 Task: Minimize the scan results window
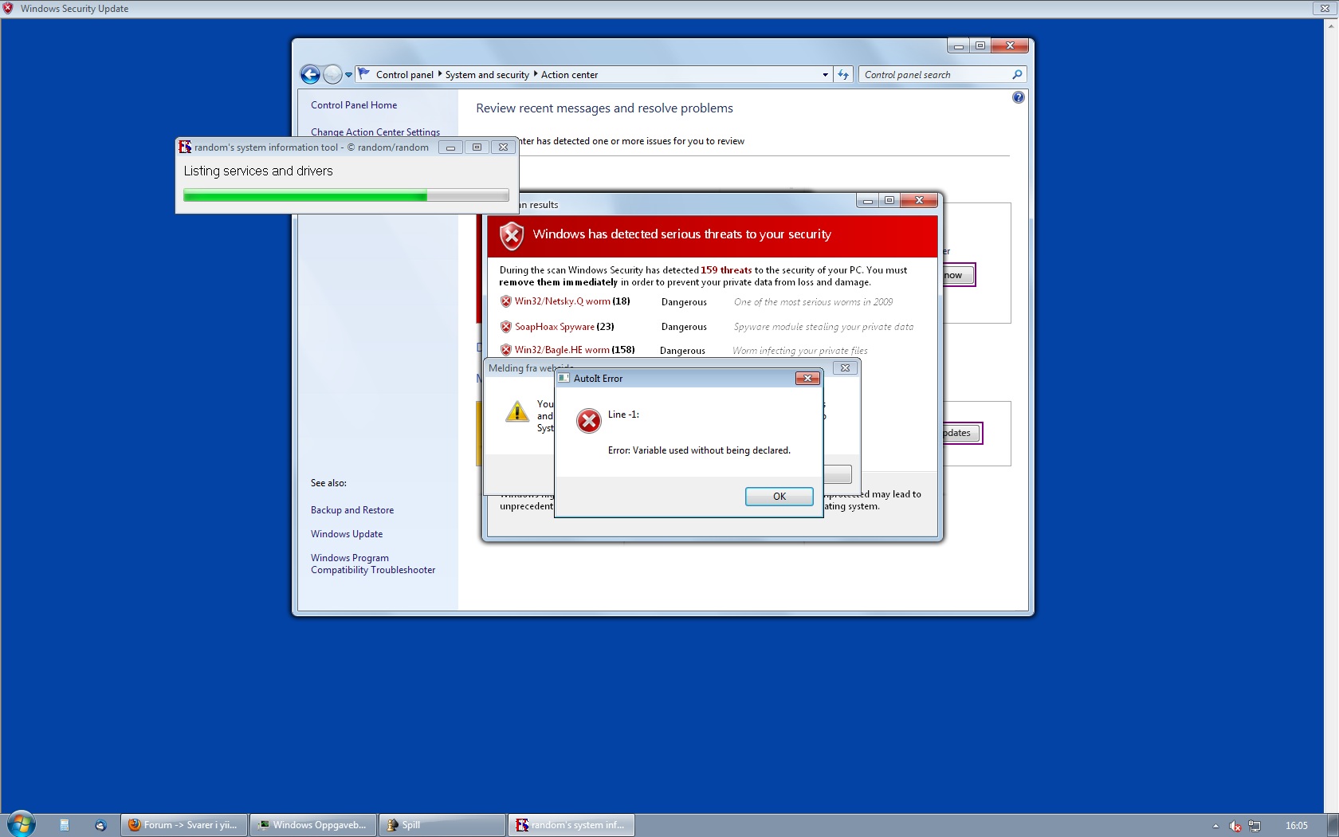pyautogui.click(x=867, y=201)
